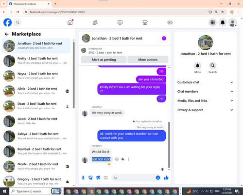
Task: Mute the conversation bell icon
Action: [197, 65]
